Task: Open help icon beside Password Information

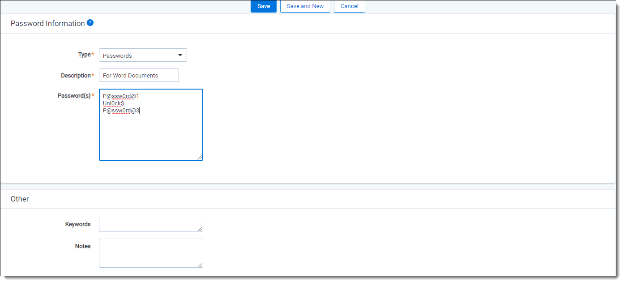Action: 90,23
